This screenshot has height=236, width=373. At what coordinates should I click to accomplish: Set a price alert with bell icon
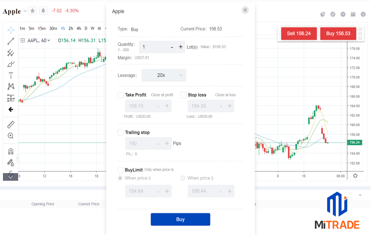pyautogui.click(x=43, y=11)
